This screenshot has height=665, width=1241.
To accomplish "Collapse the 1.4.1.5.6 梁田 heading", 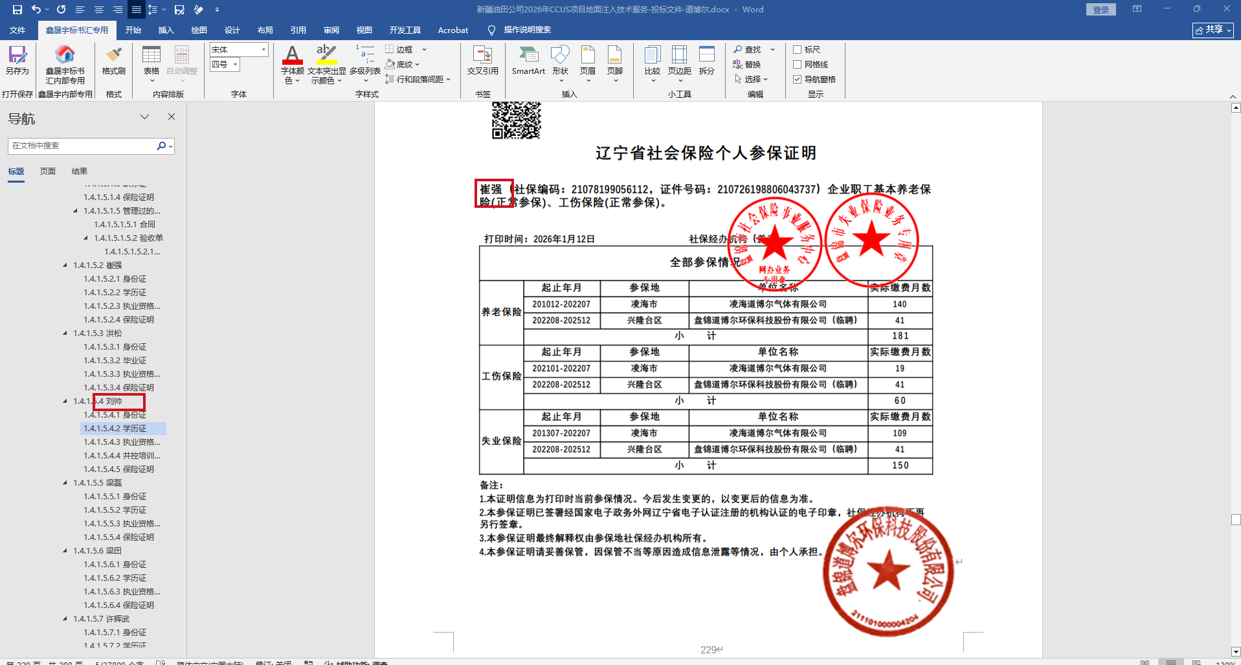I will (x=65, y=550).
